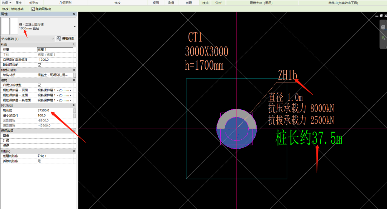Viewport: 387px width, 209px height.
Task: Close the 属性 properties panel
Action: pos(74,14)
